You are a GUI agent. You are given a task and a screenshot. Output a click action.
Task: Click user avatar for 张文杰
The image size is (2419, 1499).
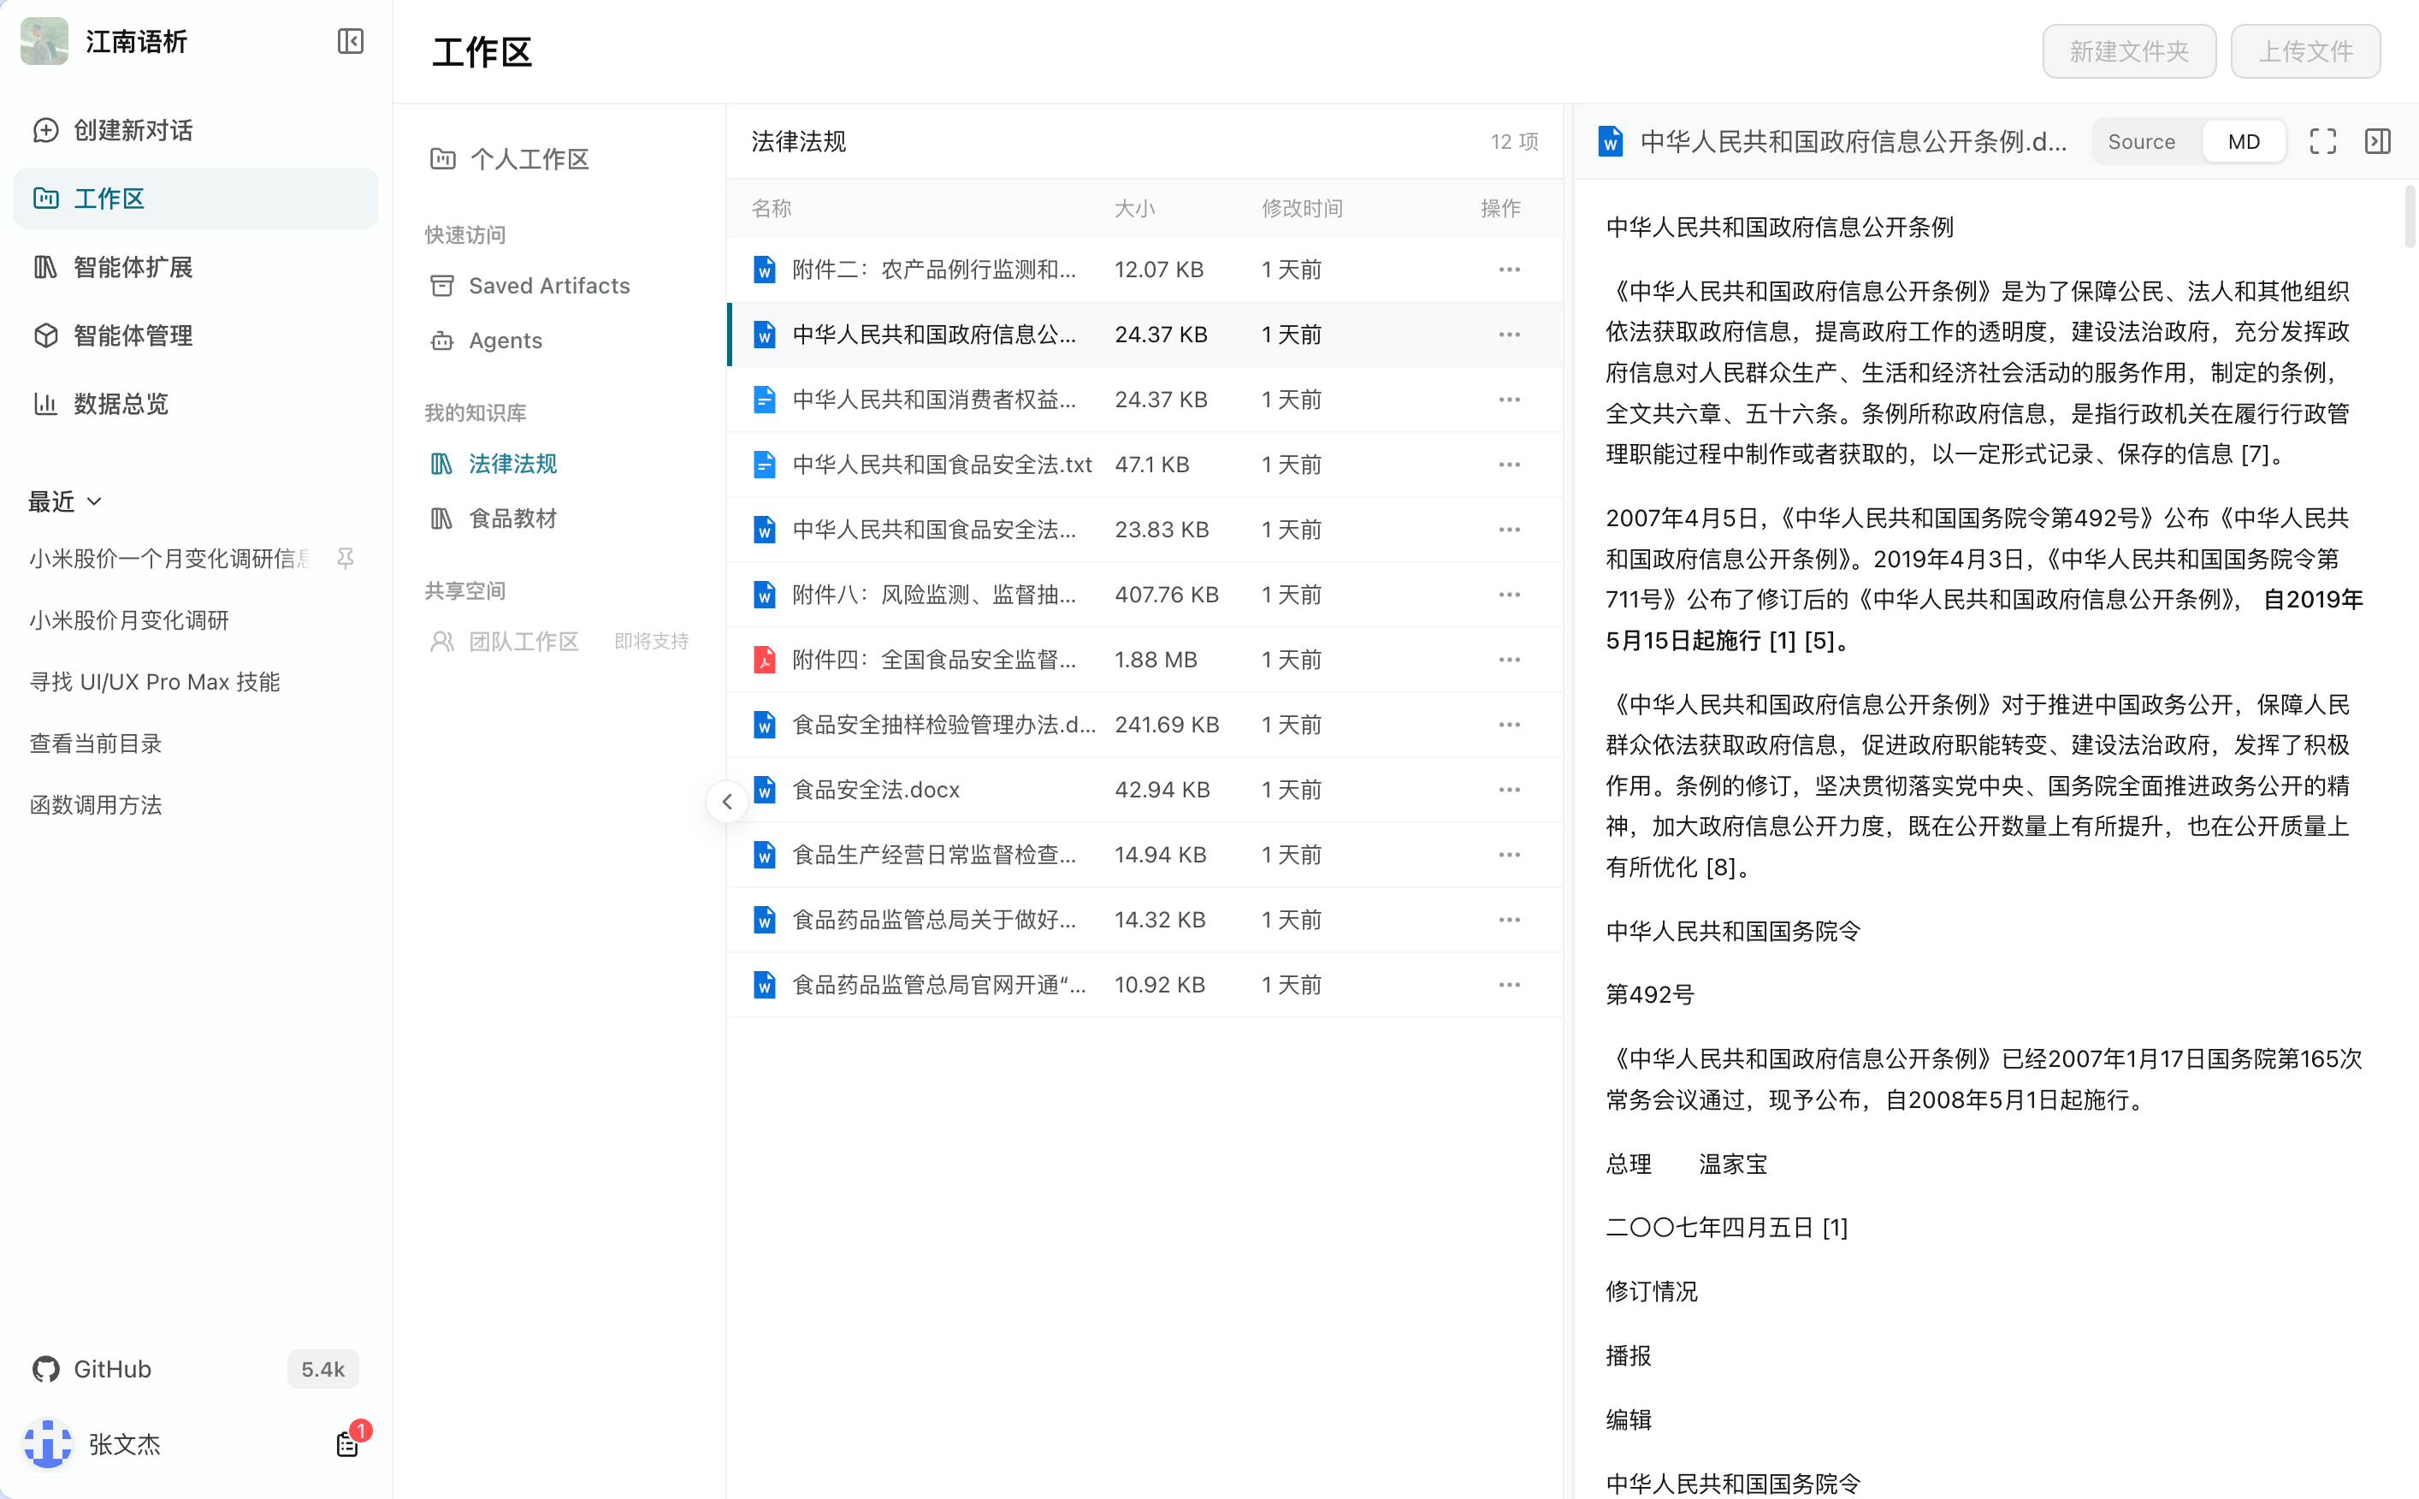tap(48, 1443)
